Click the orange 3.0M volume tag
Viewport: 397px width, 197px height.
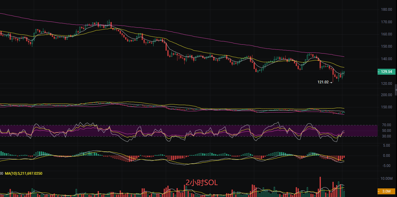pyautogui.click(x=387, y=191)
